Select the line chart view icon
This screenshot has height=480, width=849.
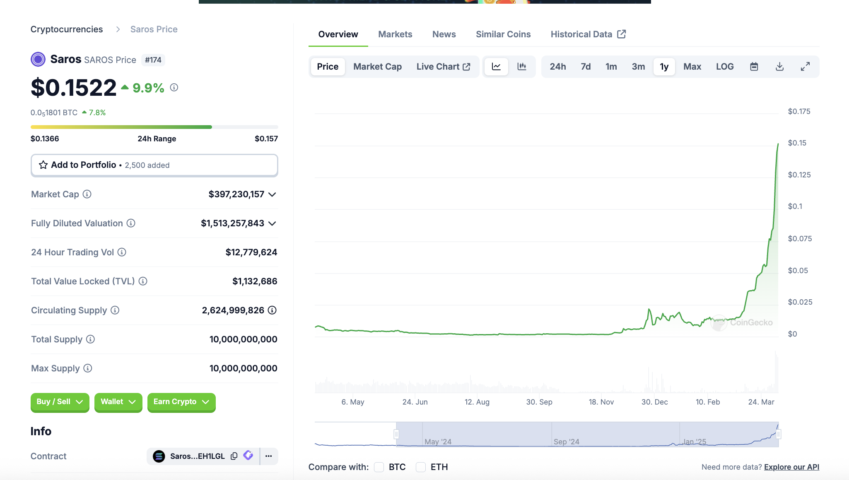click(x=496, y=67)
